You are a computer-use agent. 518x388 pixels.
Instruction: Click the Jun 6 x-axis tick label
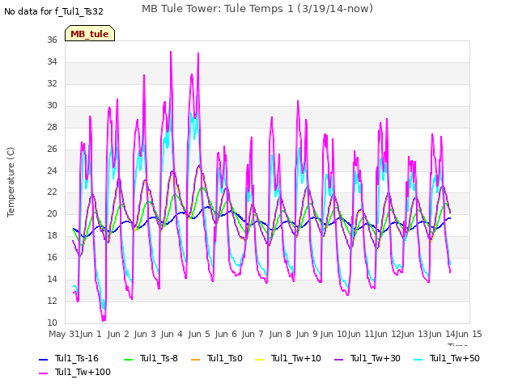click(226, 334)
